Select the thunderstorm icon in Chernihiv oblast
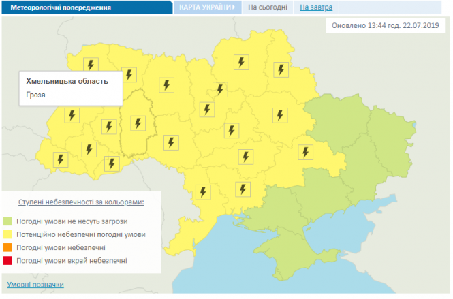 [x=240, y=63]
